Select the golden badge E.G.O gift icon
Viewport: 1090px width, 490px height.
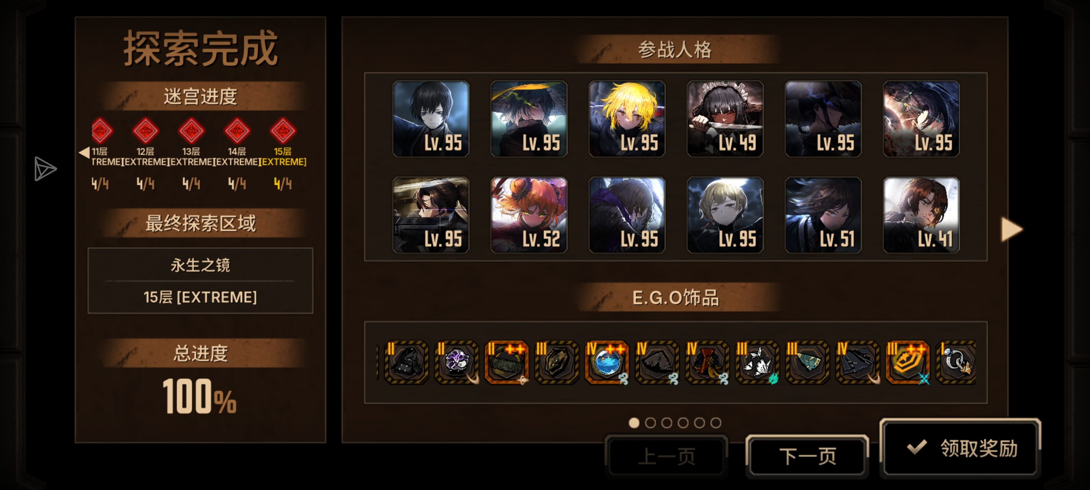click(x=907, y=362)
